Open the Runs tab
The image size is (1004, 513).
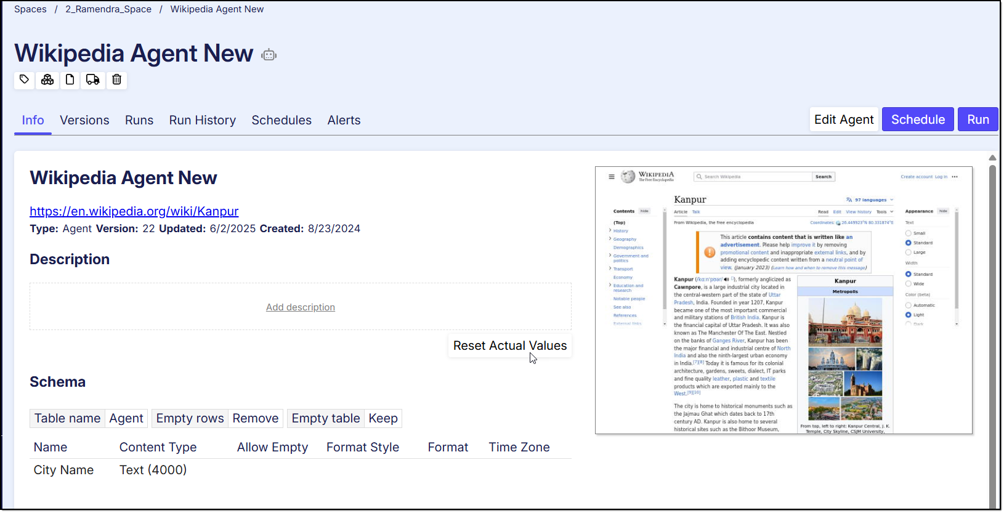tap(139, 120)
